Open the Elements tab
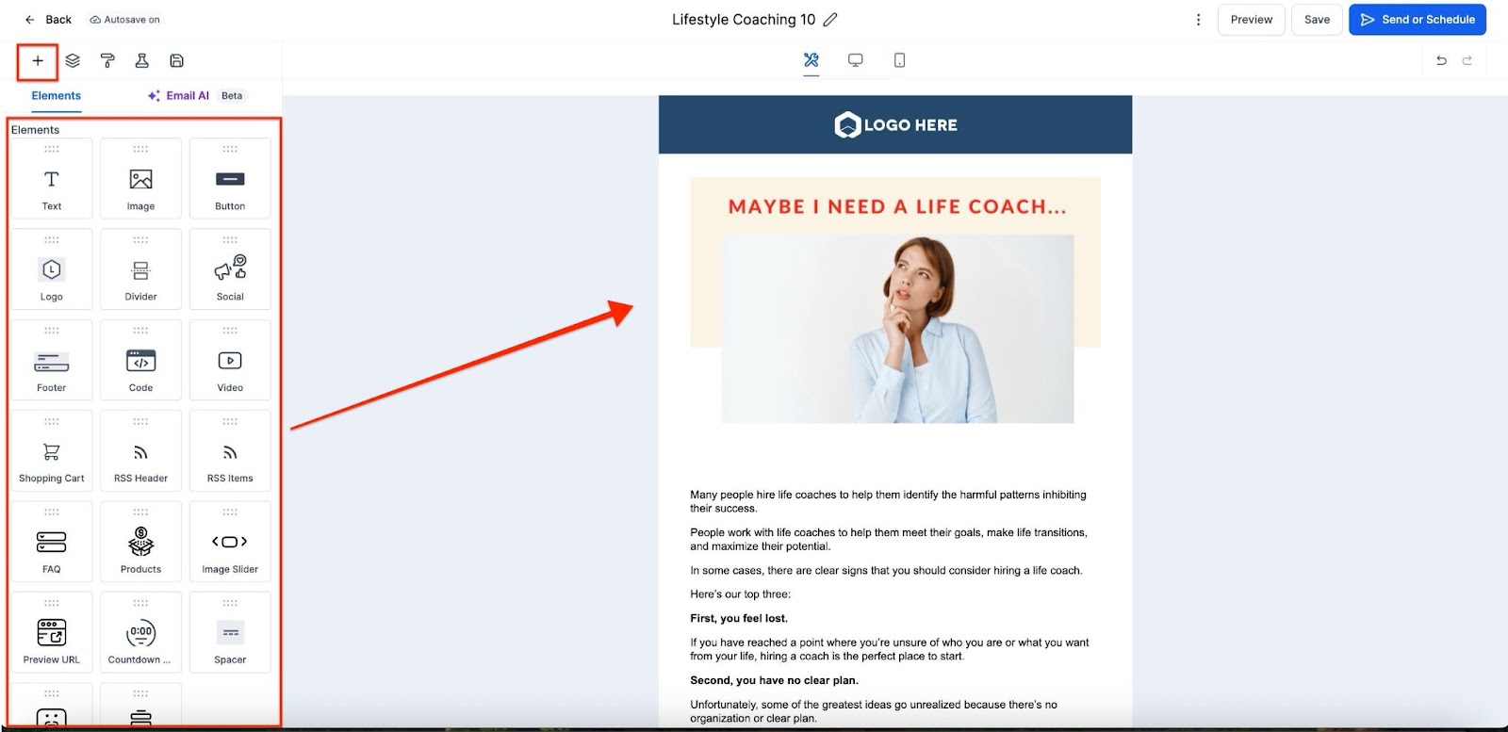Viewport: 1508px width, 732px height. (x=57, y=96)
